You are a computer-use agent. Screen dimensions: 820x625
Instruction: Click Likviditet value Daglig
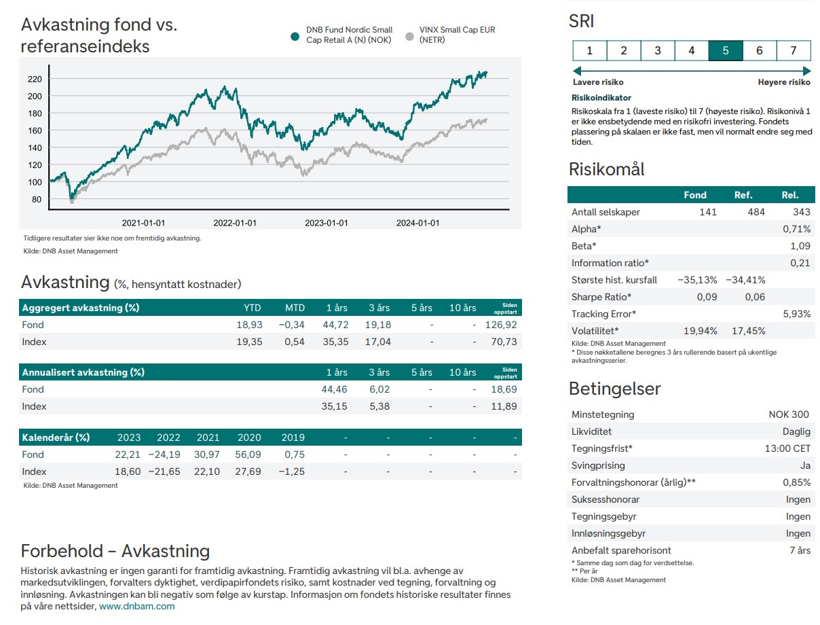pos(796,431)
